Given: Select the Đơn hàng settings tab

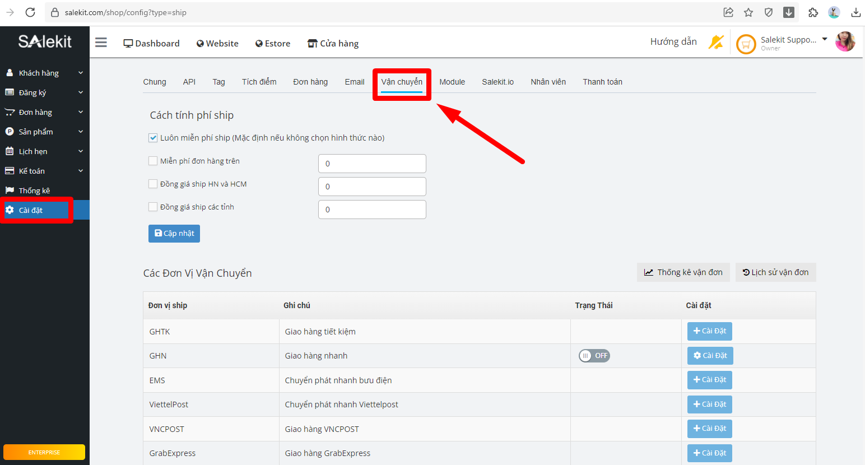Looking at the screenshot, I should point(310,82).
